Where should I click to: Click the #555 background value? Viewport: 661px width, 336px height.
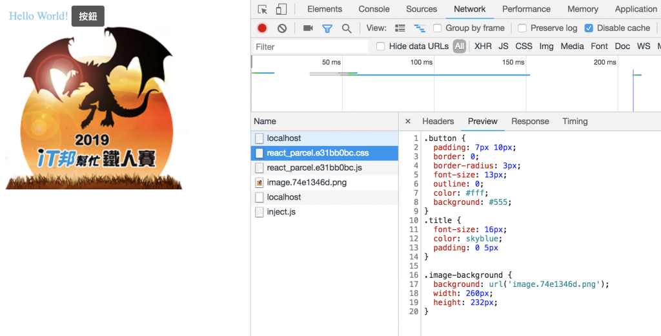[498, 203]
